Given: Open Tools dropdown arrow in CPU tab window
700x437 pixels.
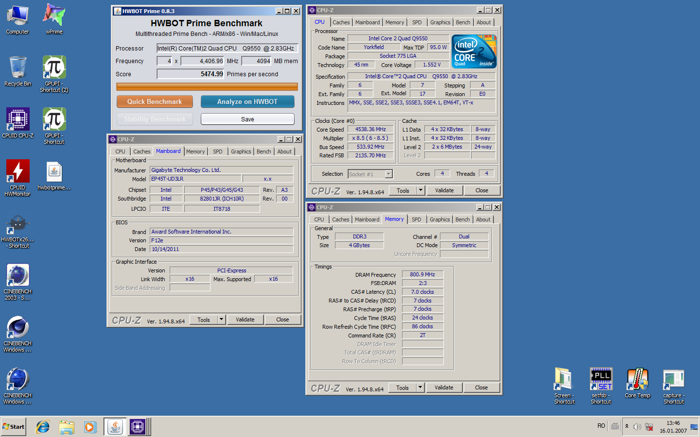Looking at the screenshot, I should pyautogui.click(x=421, y=190).
